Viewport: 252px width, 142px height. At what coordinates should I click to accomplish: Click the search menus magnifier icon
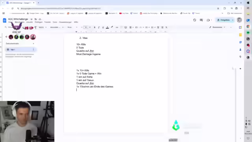pos(6,27)
